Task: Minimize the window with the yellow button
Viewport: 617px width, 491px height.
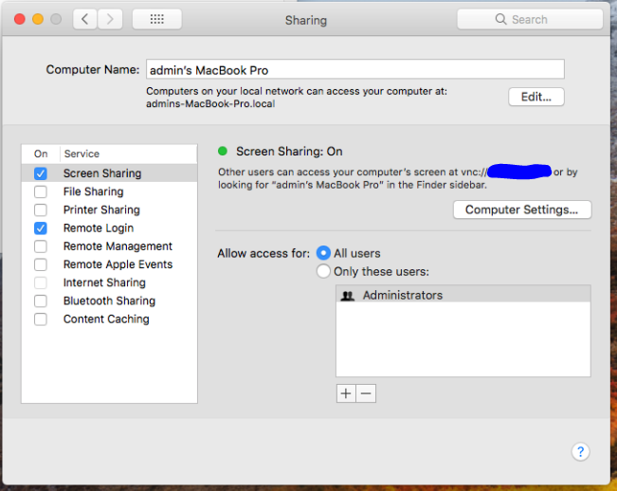Action: (x=38, y=19)
